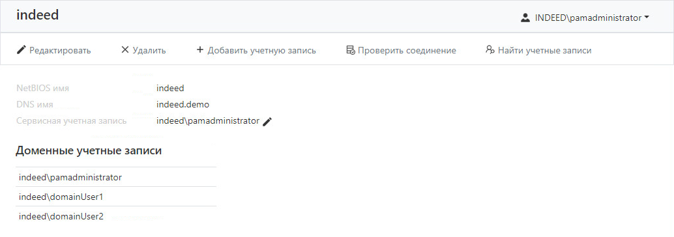Edit service account via pencil icon

(267, 122)
